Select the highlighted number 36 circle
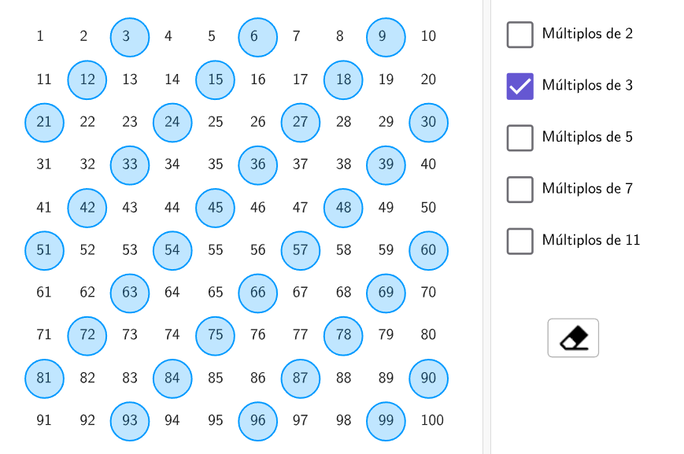The height and width of the screenshot is (454, 684). [257, 165]
